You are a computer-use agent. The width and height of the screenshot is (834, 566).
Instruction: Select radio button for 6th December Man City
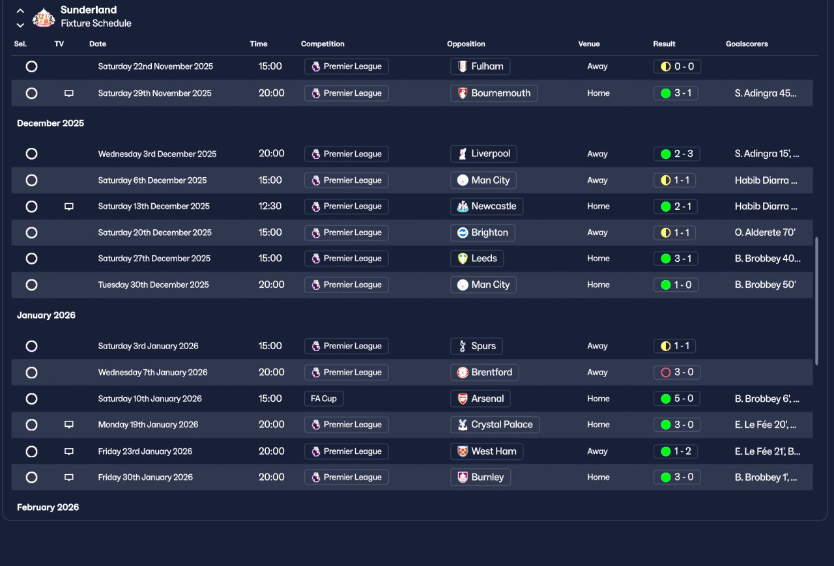31,180
